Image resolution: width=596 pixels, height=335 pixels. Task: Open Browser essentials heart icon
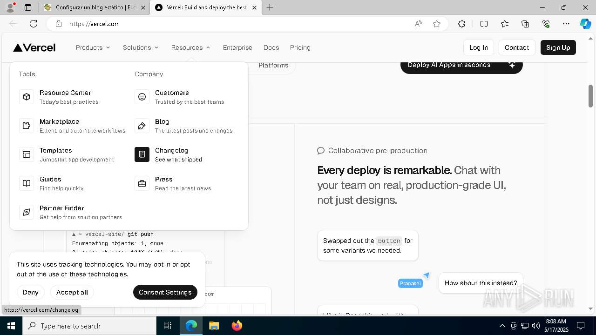pos(546,24)
